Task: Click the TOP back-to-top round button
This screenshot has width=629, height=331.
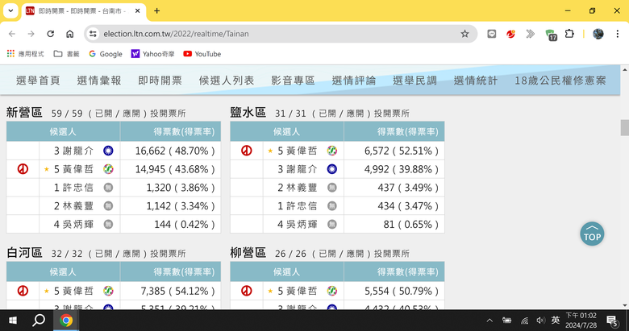Action: click(592, 234)
